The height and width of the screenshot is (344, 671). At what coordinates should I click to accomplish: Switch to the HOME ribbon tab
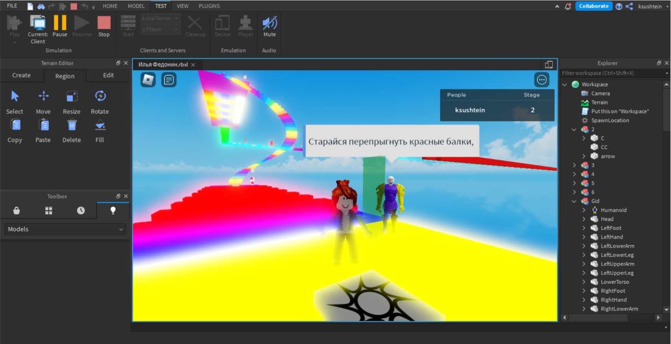click(110, 6)
